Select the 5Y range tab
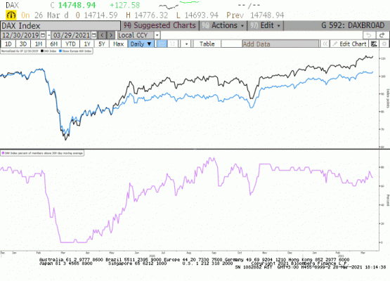This screenshot has width=390, height=281. (102, 44)
